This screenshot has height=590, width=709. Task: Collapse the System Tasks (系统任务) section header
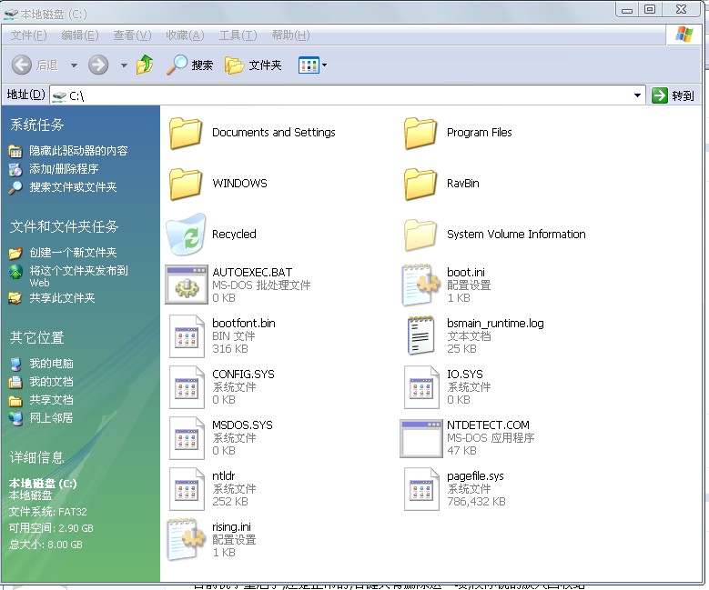coord(36,125)
